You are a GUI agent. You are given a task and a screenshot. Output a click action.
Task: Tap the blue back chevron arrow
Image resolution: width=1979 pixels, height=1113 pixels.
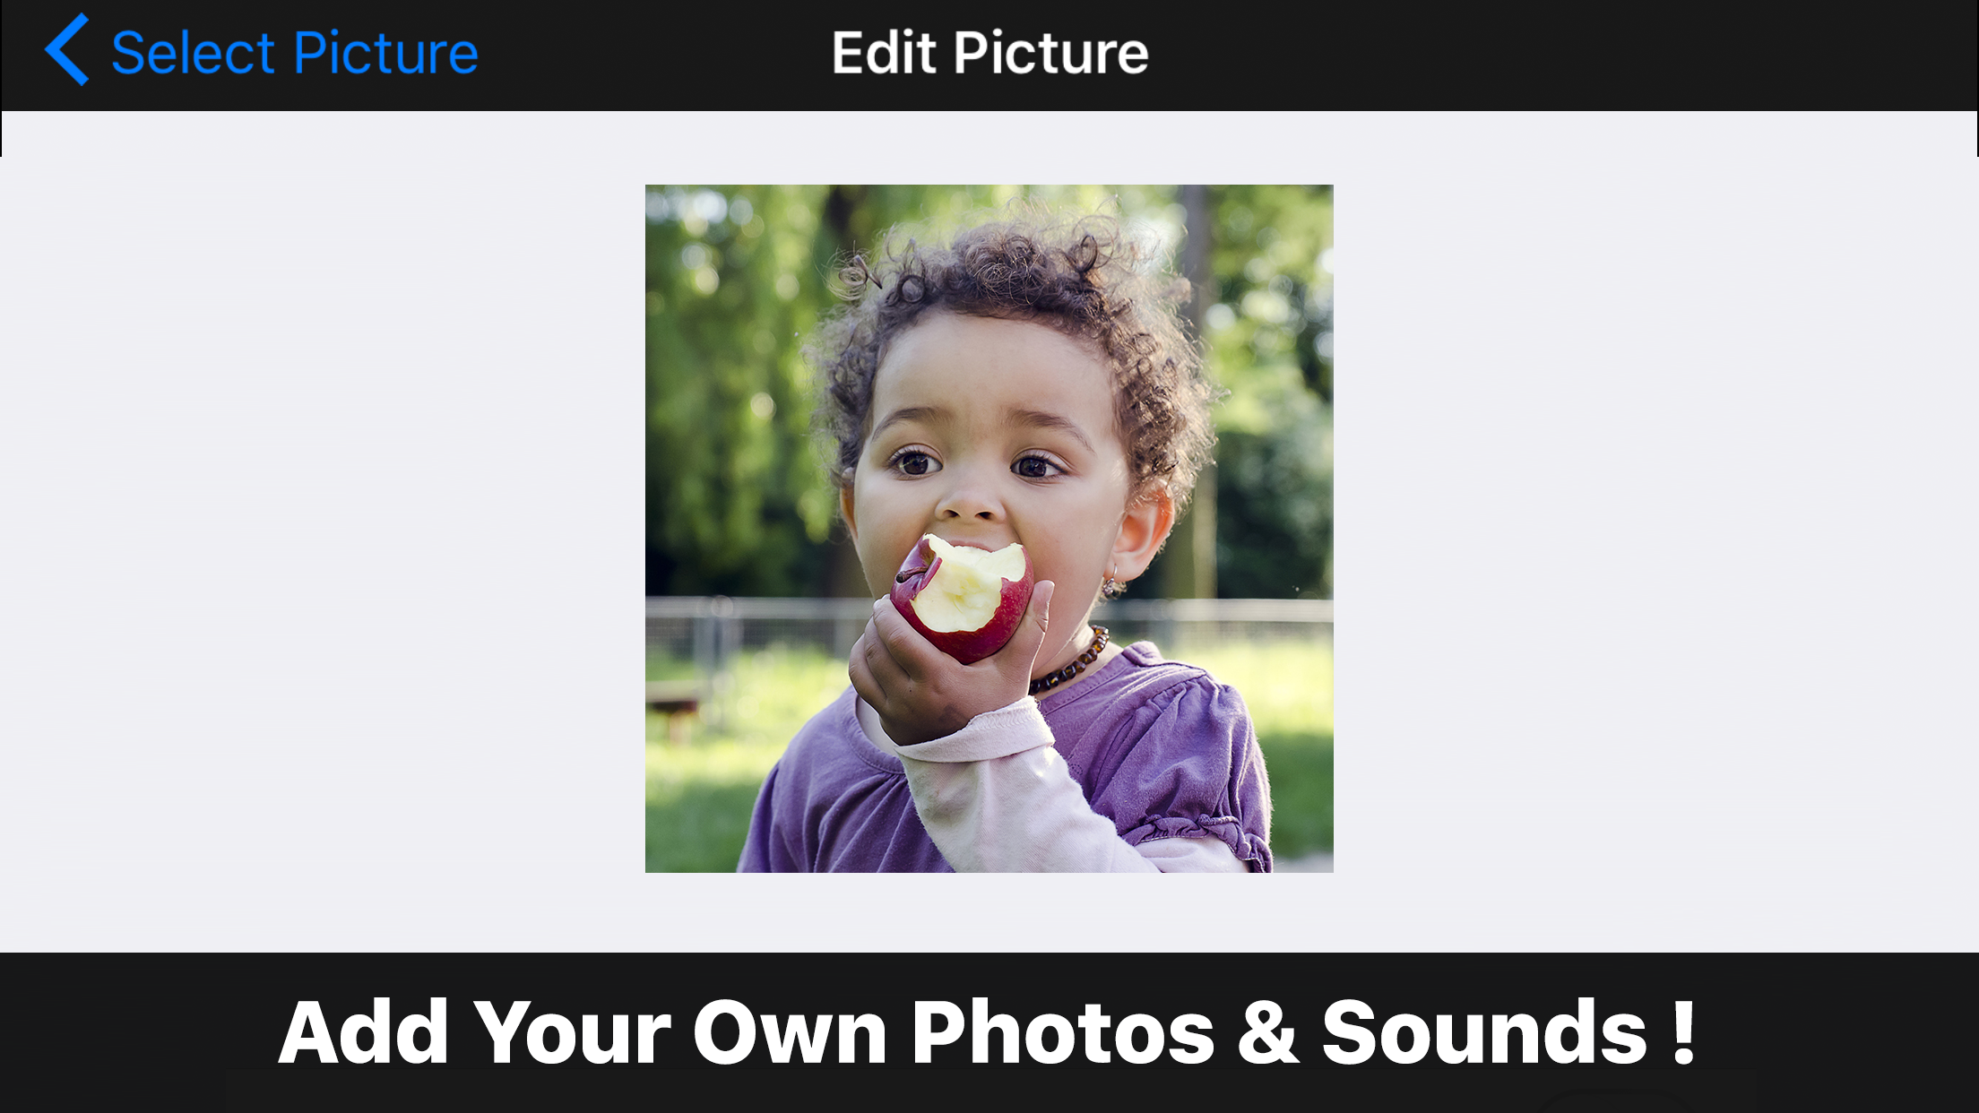67,50
